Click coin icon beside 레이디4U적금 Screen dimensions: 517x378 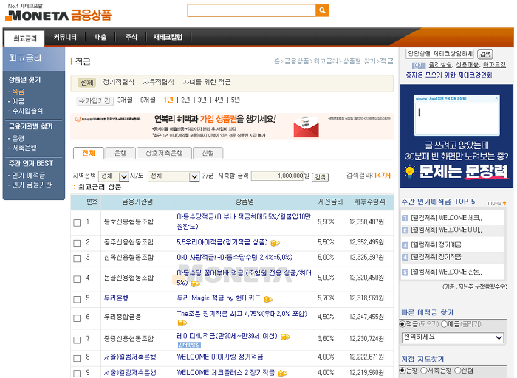285,337
